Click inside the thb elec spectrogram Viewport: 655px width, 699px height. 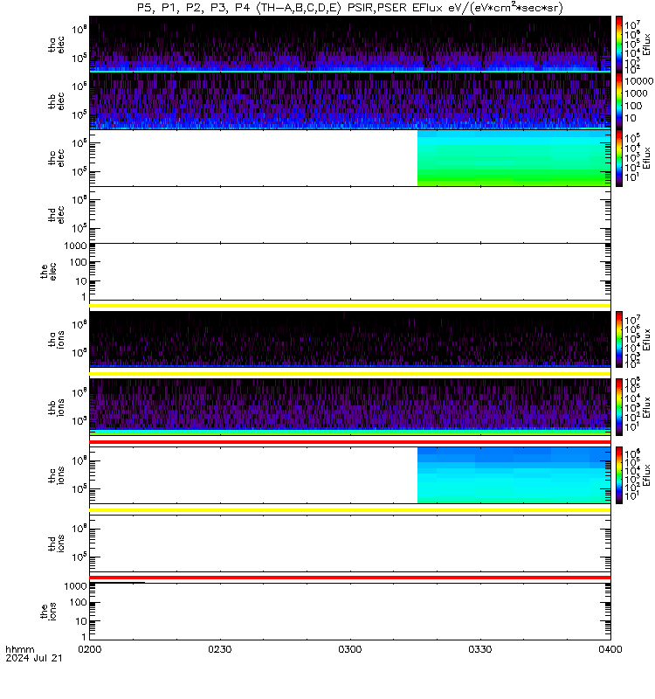tap(350, 101)
